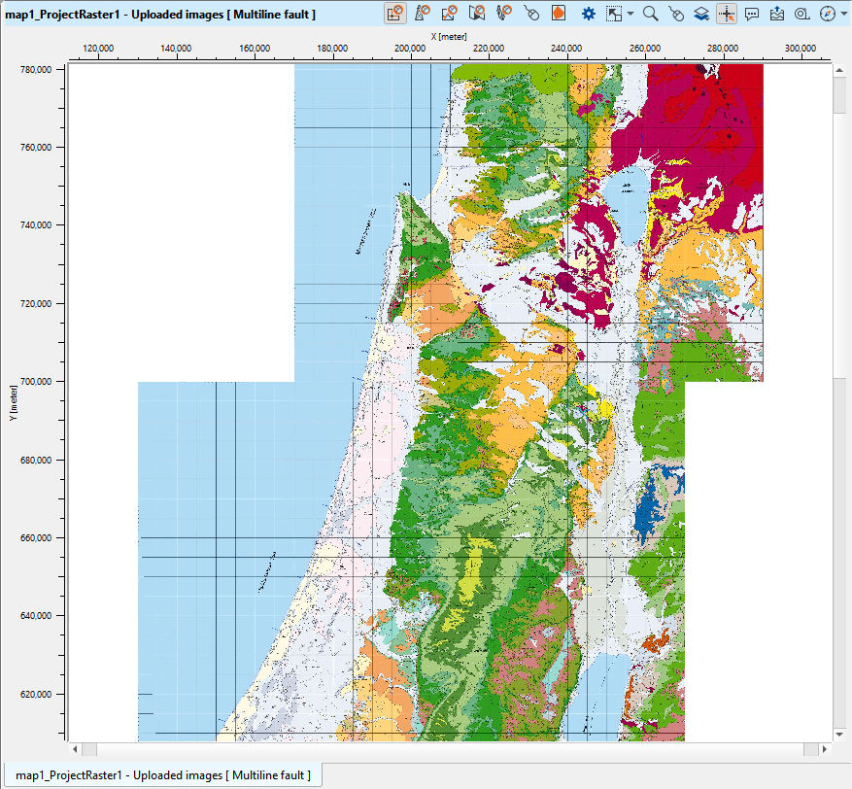The image size is (852, 789).
Task: Open the blue gear settings
Action: 589,14
